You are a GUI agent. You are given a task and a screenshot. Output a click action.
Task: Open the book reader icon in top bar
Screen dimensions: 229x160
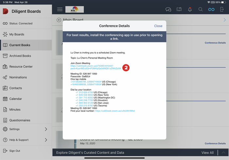179,9
